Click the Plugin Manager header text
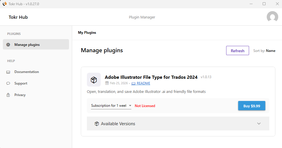The height and width of the screenshot is (148, 282). pos(142,17)
